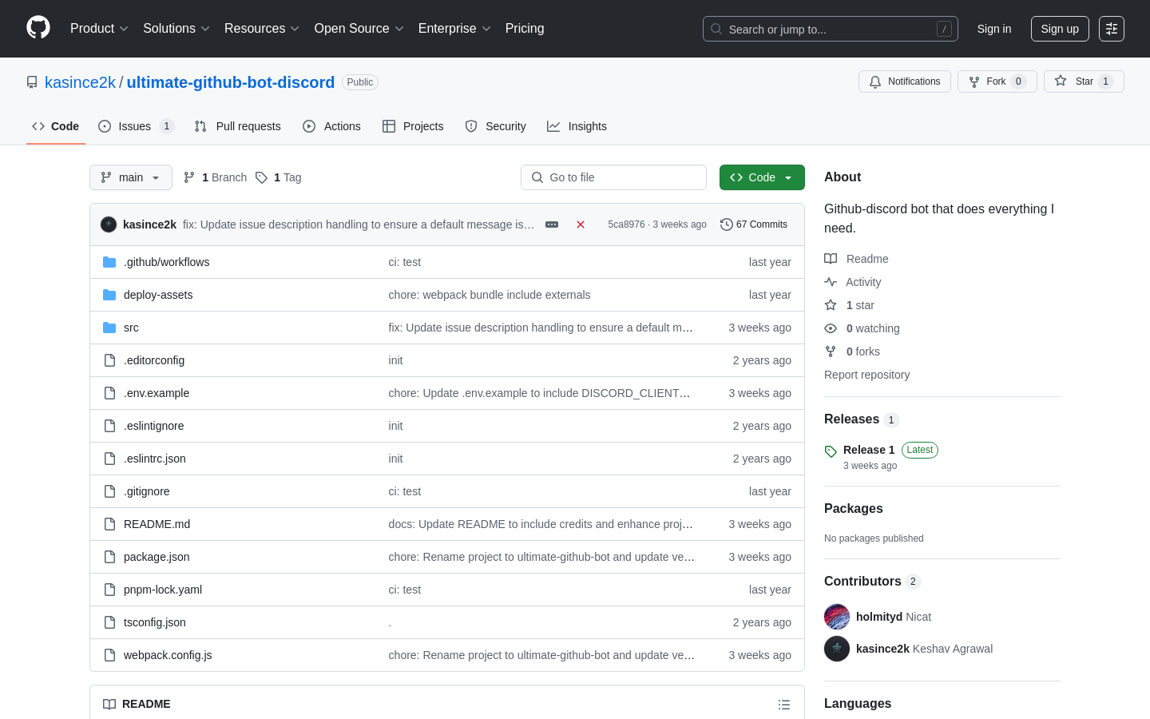Switch to the Insights tab

[577, 126]
